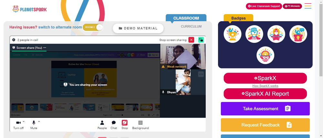Open Background effects option
323x138 pixels.
141,125
